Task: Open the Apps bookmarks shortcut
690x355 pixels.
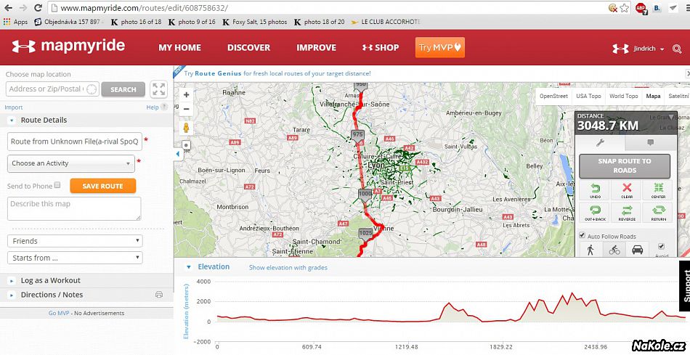Action: coord(15,22)
